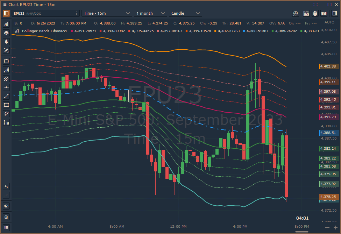Screen dimensions: 341x234
Task: Toggle mouse trading mode
Action: (x=315, y=13)
